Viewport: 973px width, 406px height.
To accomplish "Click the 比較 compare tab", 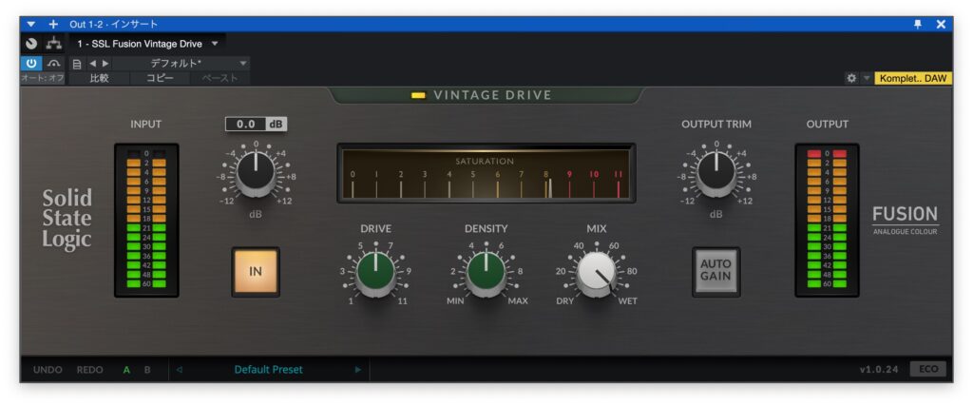I will pyautogui.click(x=98, y=78).
